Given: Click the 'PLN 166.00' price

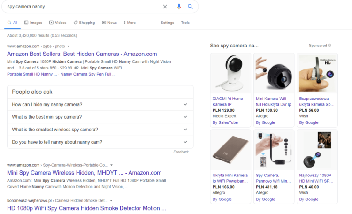Looking at the screenshot, I should 223,187.
